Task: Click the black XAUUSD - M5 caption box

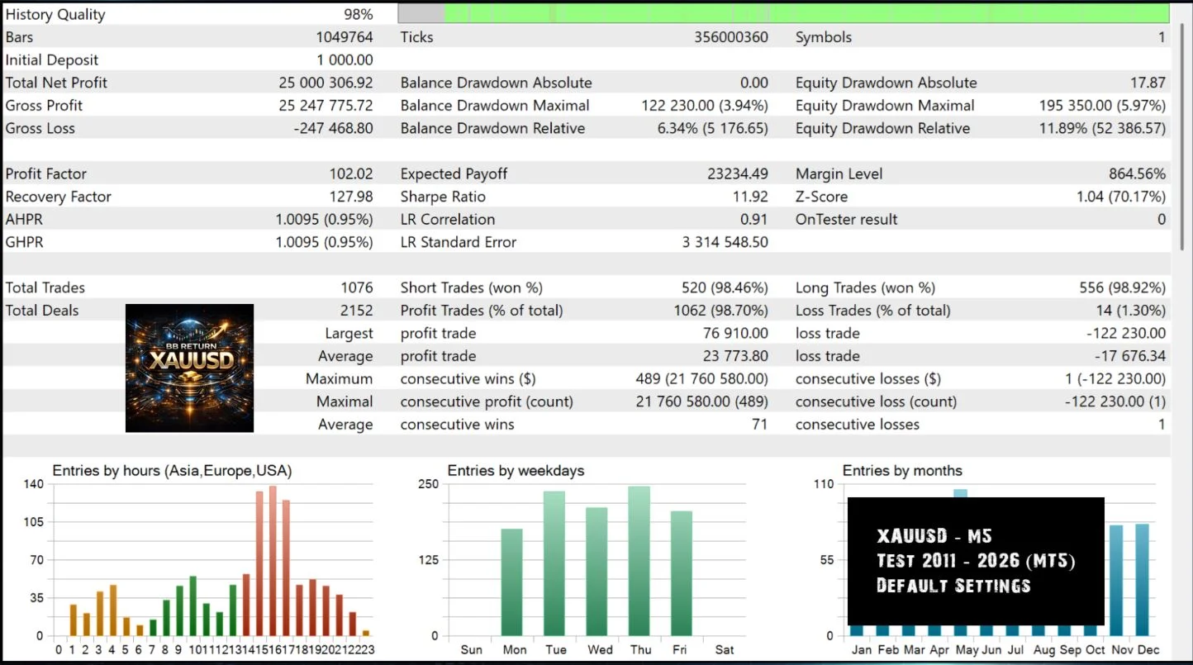Action: 976,561
